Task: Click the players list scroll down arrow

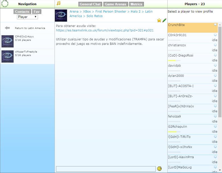Action: [220, 170]
